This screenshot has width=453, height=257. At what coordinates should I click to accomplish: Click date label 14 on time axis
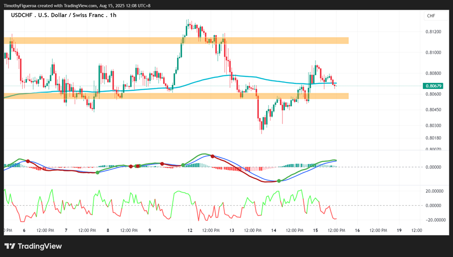click(x=274, y=230)
